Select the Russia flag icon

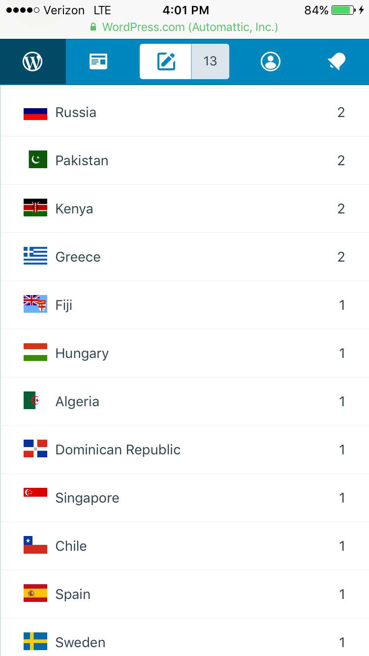click(35, 113)
